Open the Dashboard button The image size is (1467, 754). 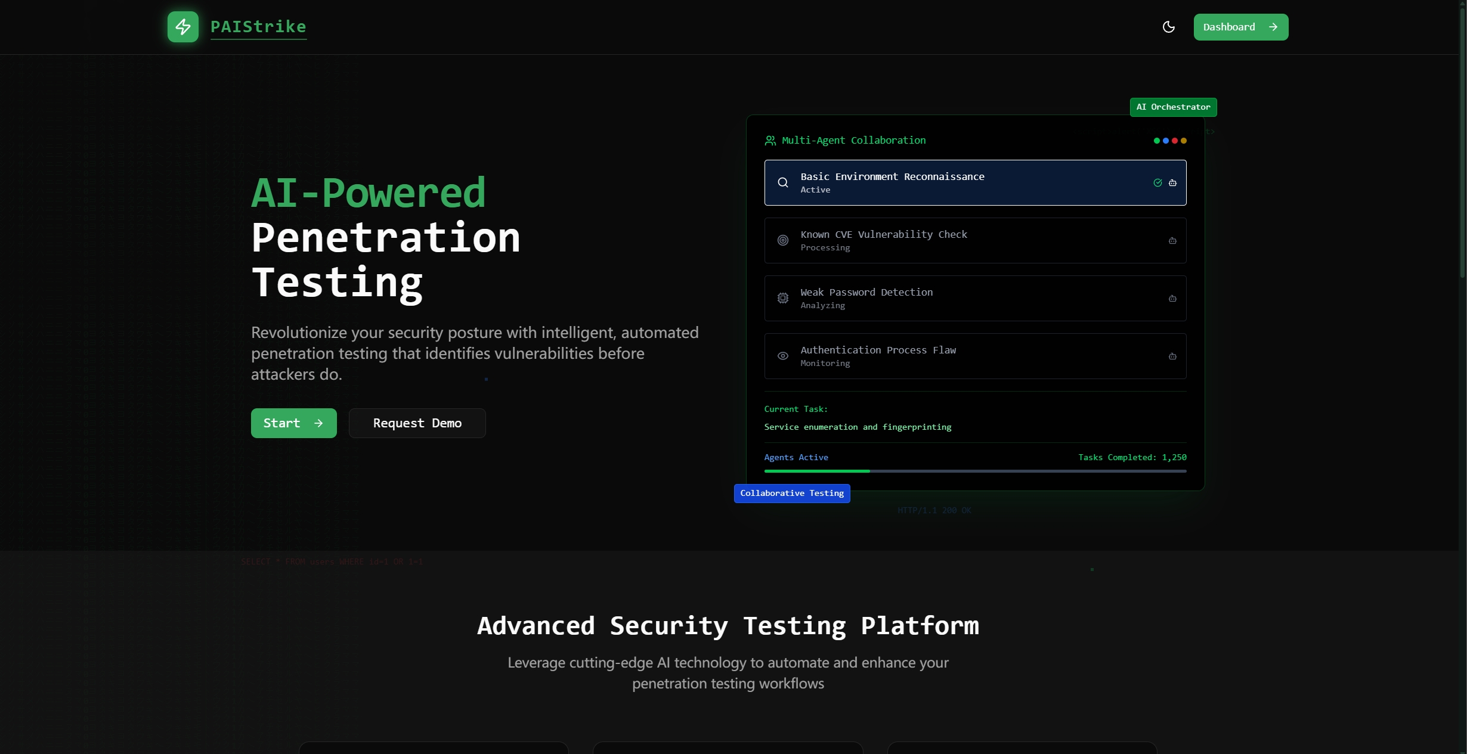(1240, 27)
